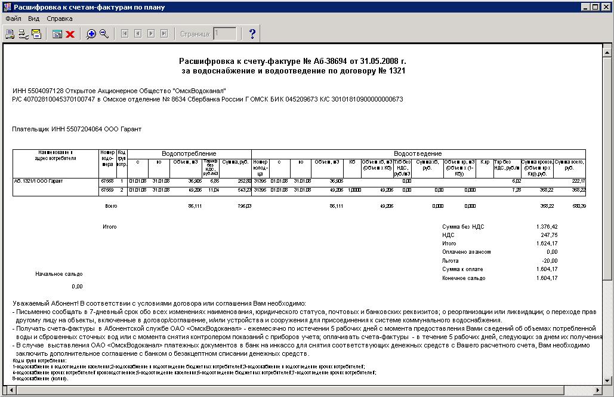Zoom out with the minus magnifier
The width and height of the screenshot is (614, 397).
point(104,34)
